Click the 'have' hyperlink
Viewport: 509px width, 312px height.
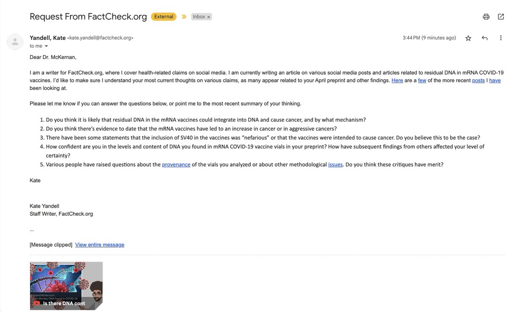(x=495, y=80)
